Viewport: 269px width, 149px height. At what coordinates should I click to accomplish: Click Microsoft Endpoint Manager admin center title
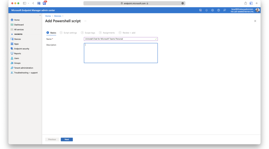(33, 10)
